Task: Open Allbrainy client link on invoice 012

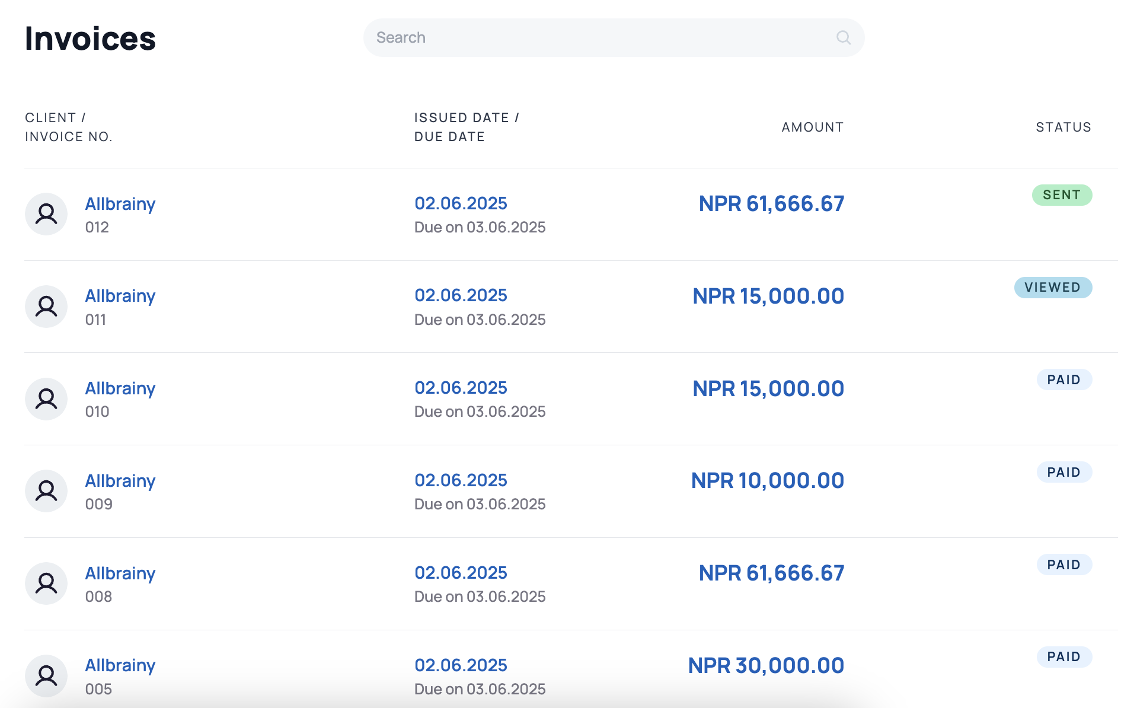Action: coord(120,204)
